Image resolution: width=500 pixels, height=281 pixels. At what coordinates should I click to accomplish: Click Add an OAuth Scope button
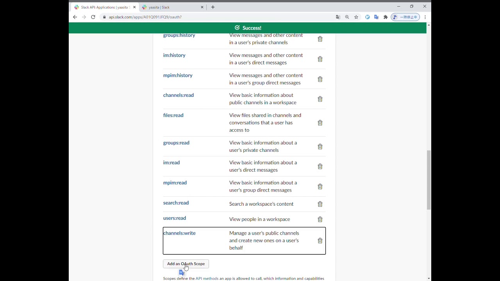(186, 264)
